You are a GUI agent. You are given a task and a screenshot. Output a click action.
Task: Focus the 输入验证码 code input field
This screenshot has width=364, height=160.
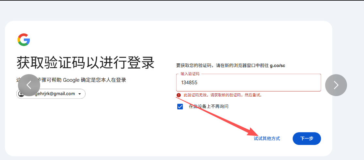tap(249, 83)
